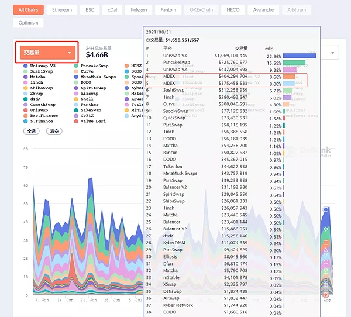The image size is (351, 317).
Task: Click the Curve legend circle
Action: (x=77, y=71)
